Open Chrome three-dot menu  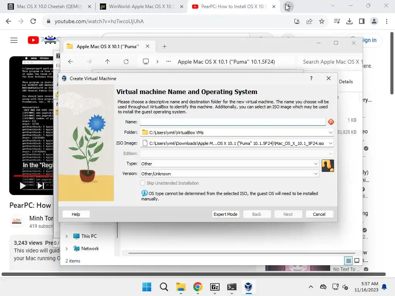click(x=387, y=22)
